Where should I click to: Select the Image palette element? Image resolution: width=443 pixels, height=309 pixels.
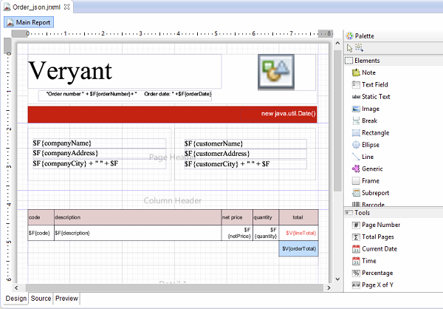coord(370,109)
